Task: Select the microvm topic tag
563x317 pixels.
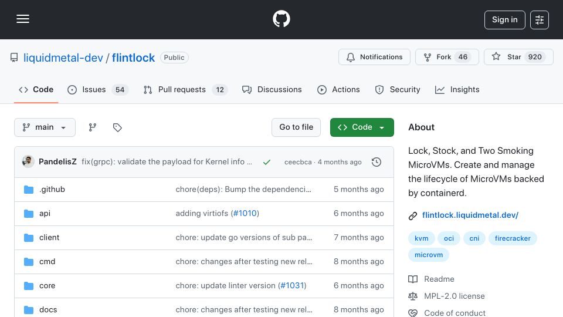Action: pyautogui.click(x=429, y=255)
